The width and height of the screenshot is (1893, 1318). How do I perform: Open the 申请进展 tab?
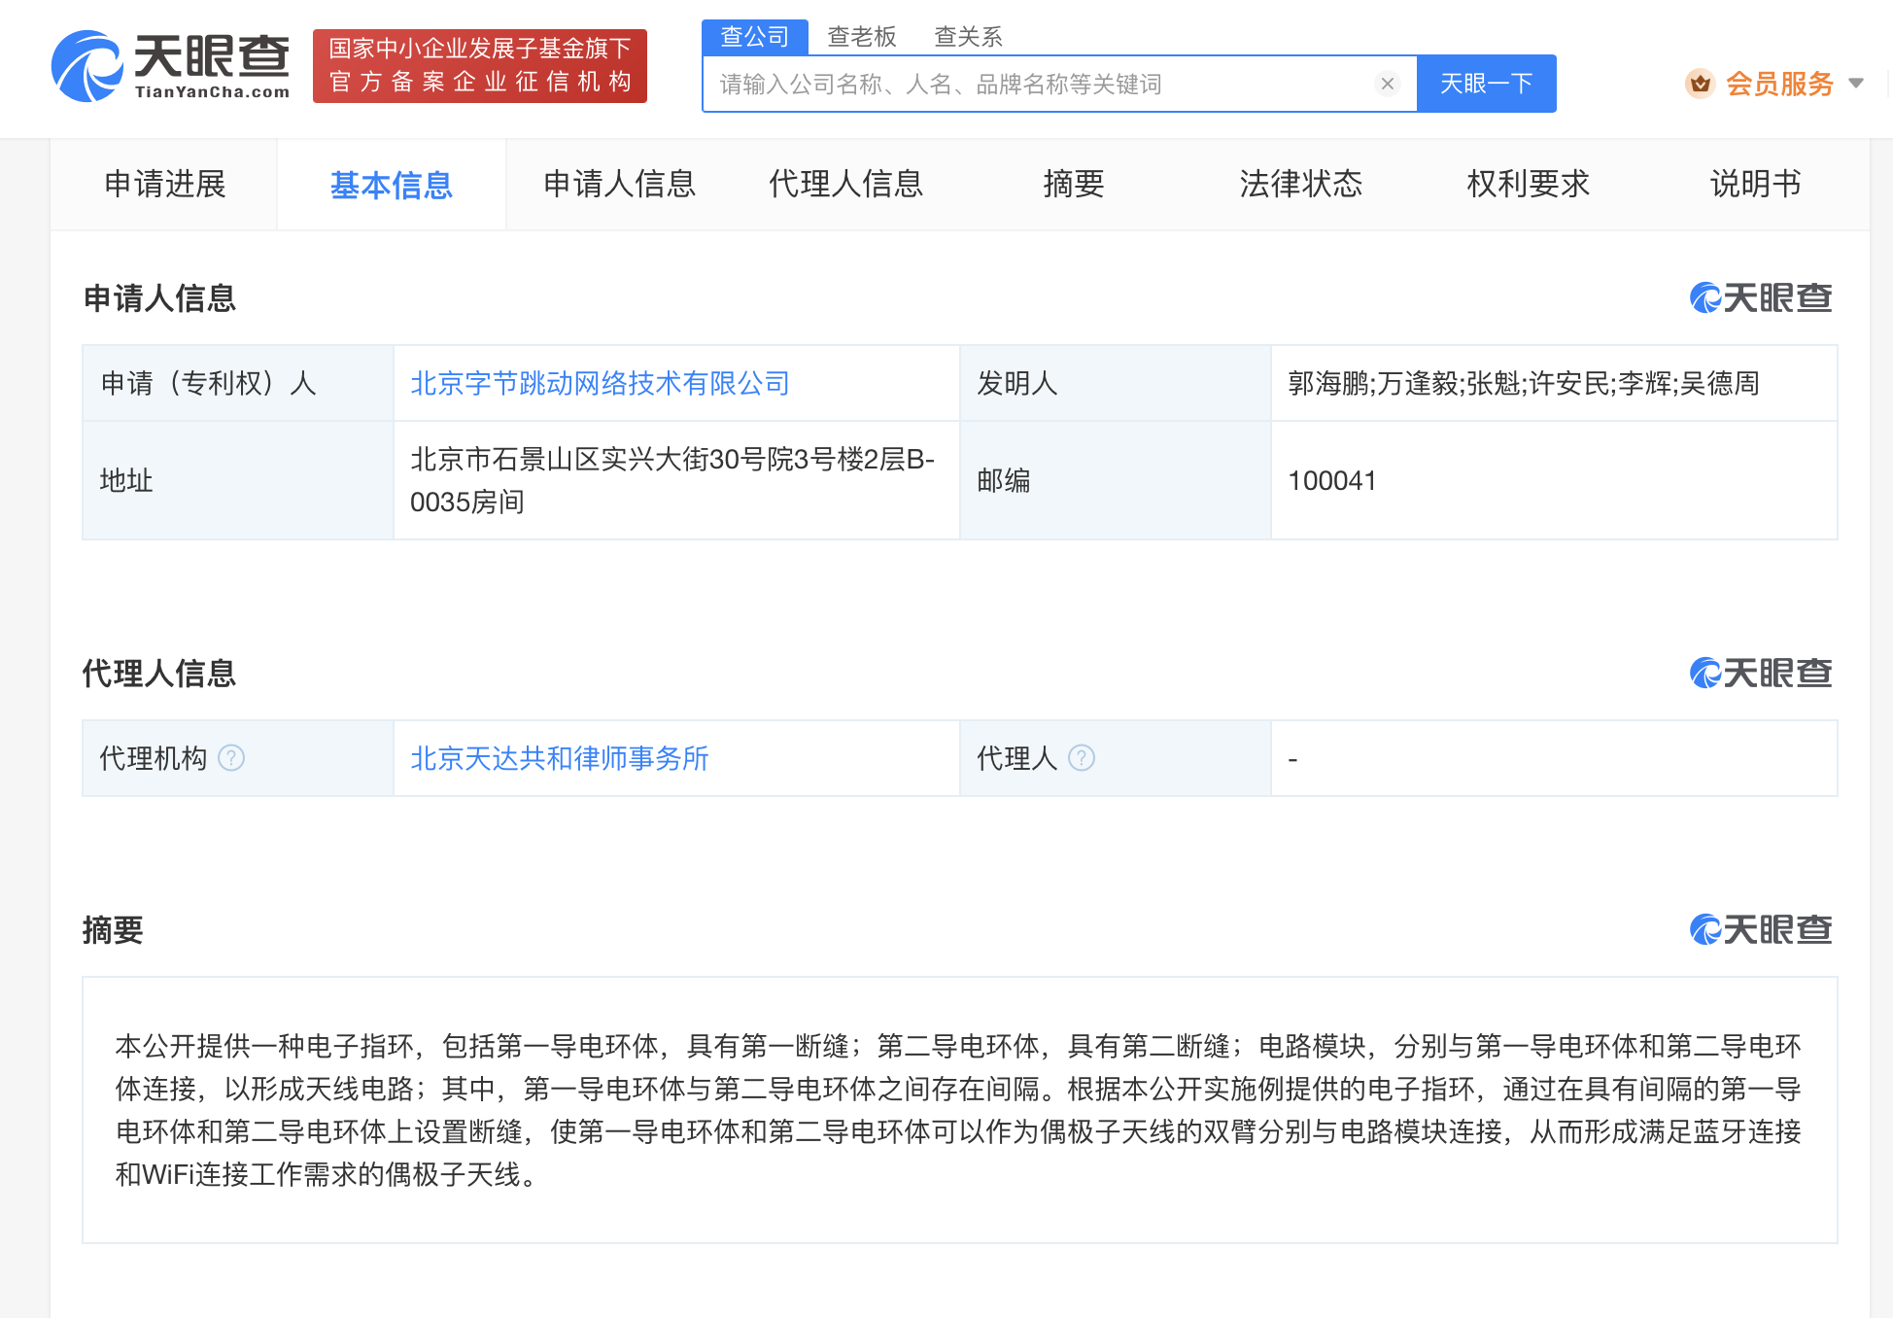(164, 184)
